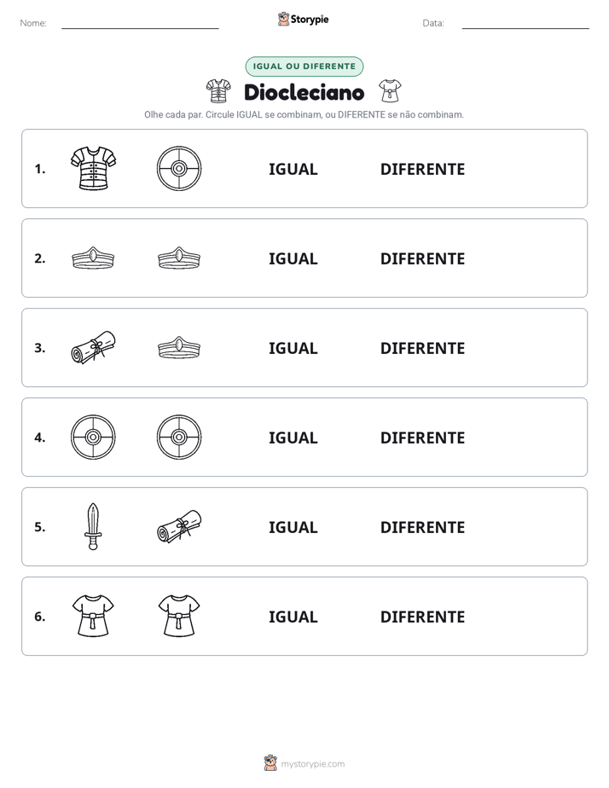Select the right crown icon in row 2

[179, 258]
